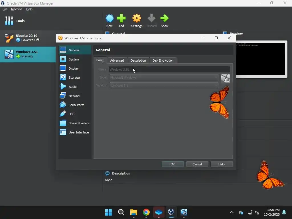Screen dimensions: 292x219
Task: Click the Description section header icon
Action: [x=108, y=173]
